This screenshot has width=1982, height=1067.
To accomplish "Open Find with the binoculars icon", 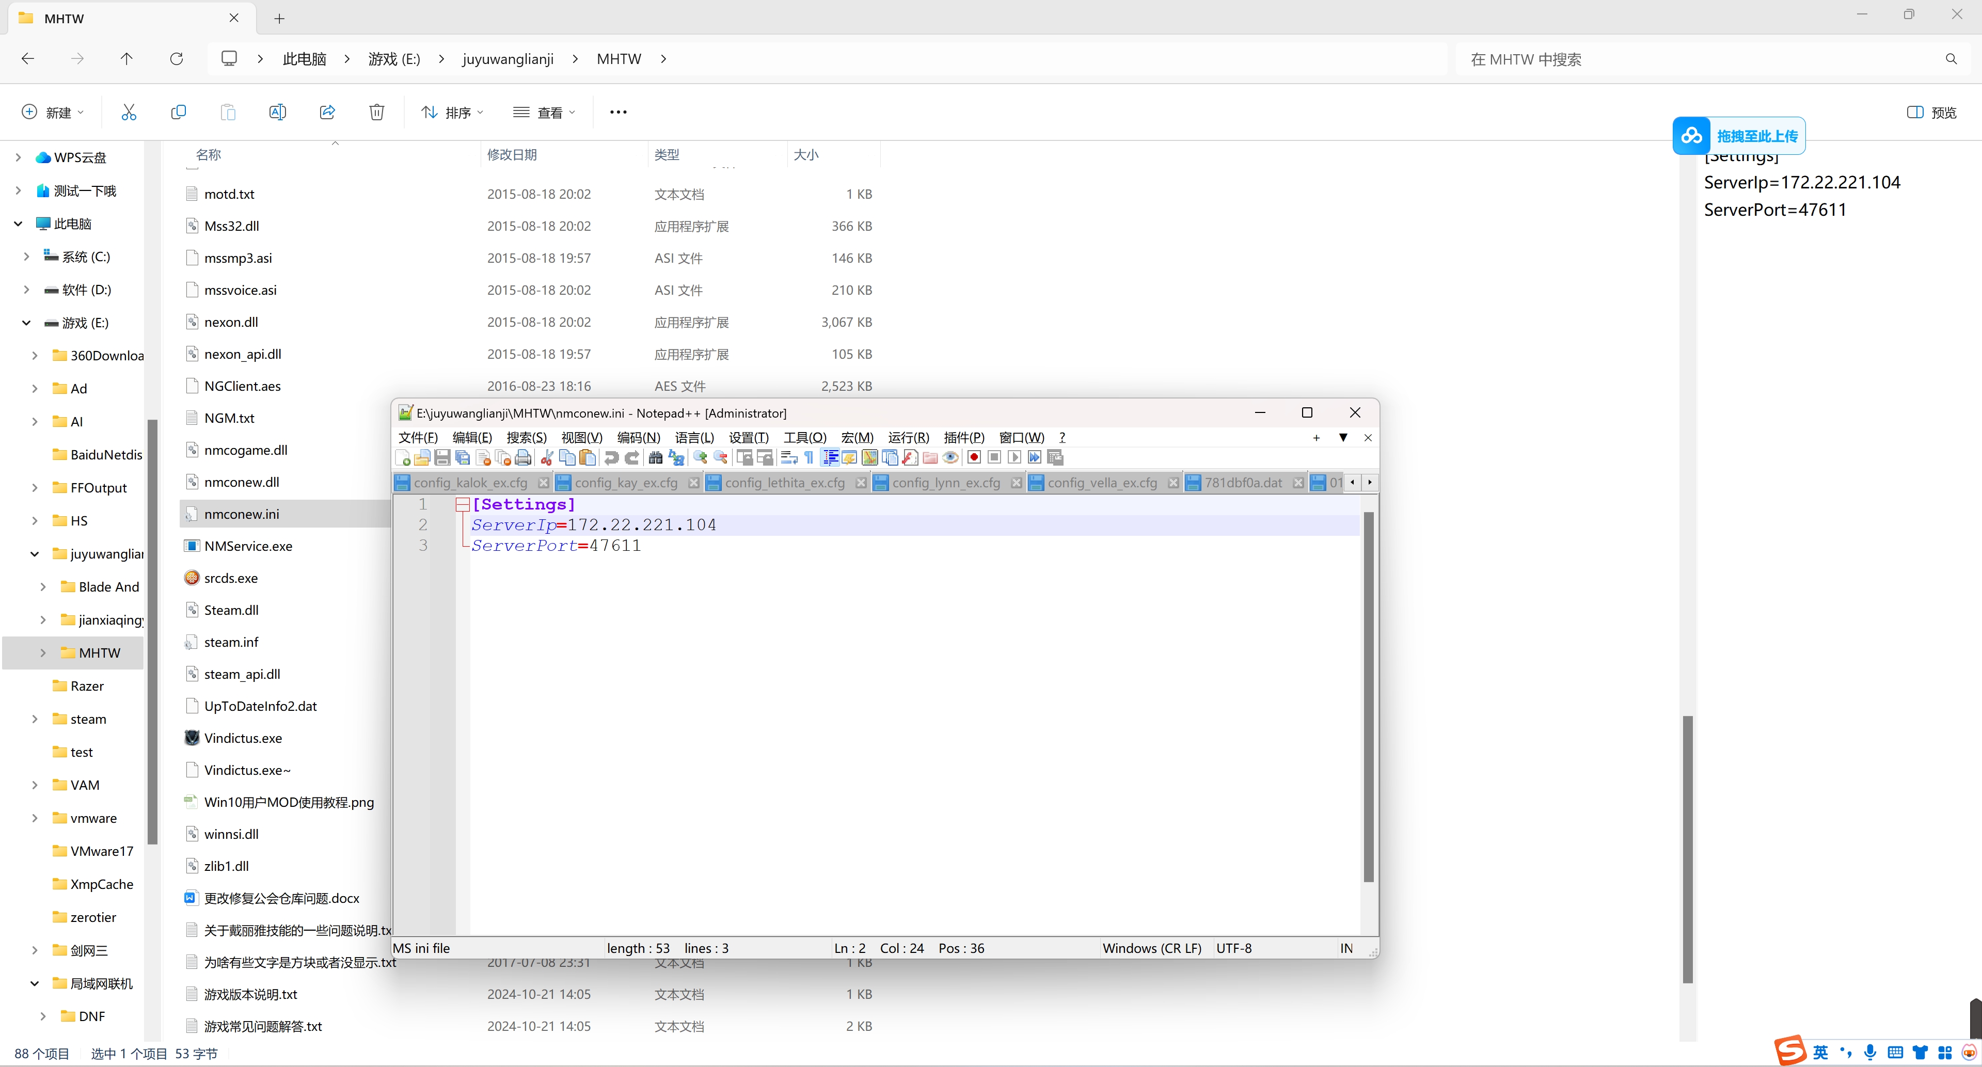I will pos(656,458).
